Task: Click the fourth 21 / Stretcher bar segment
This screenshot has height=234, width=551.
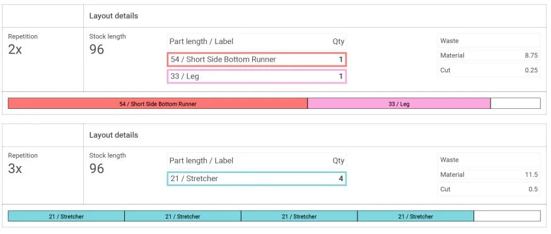Action: pos(415,216)
